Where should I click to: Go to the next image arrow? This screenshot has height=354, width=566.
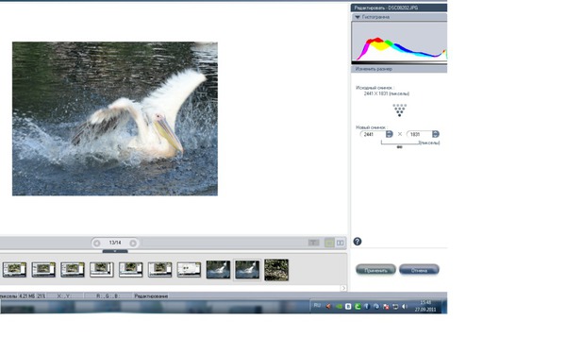coord(133,244)
